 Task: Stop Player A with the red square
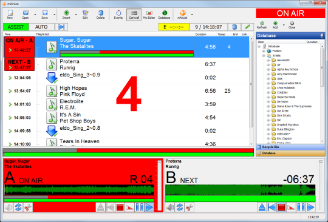pyautogui.click(x=120, y=207)
